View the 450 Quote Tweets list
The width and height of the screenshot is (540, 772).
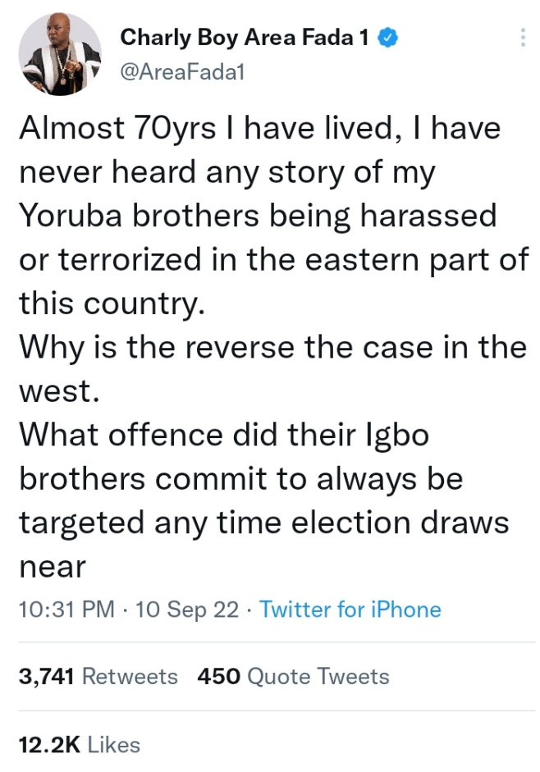[x=293, y=676]
